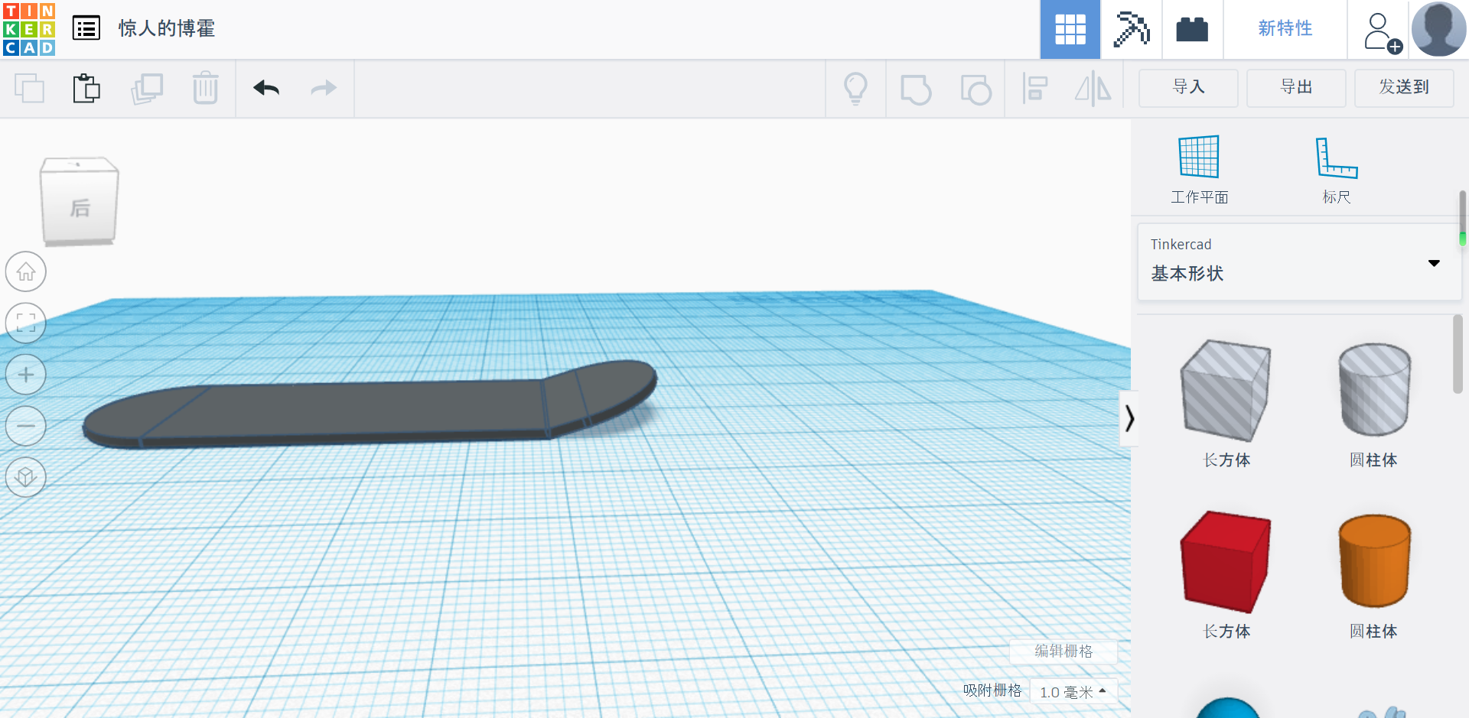
Task: Select the 标尺 ruler tool
Action: [x=1336, y=170]
